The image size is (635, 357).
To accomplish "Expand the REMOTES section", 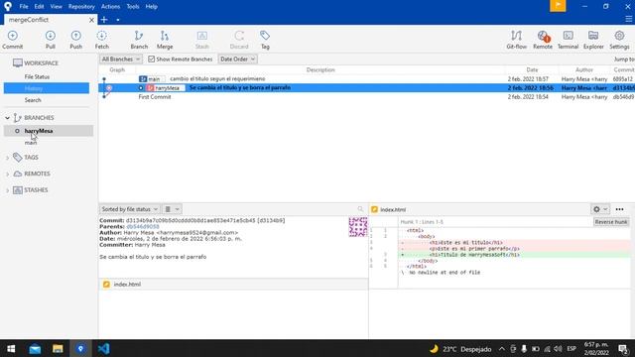I will [x=7, y=175].
